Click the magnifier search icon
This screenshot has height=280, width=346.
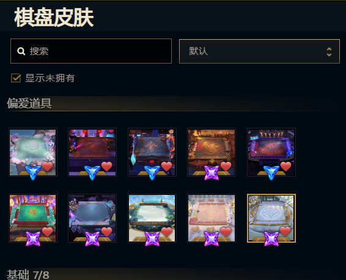[x=21, y=51]
